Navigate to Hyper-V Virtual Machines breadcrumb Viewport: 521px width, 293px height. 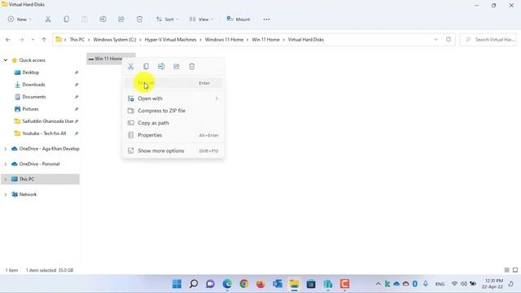coord(170,40)
